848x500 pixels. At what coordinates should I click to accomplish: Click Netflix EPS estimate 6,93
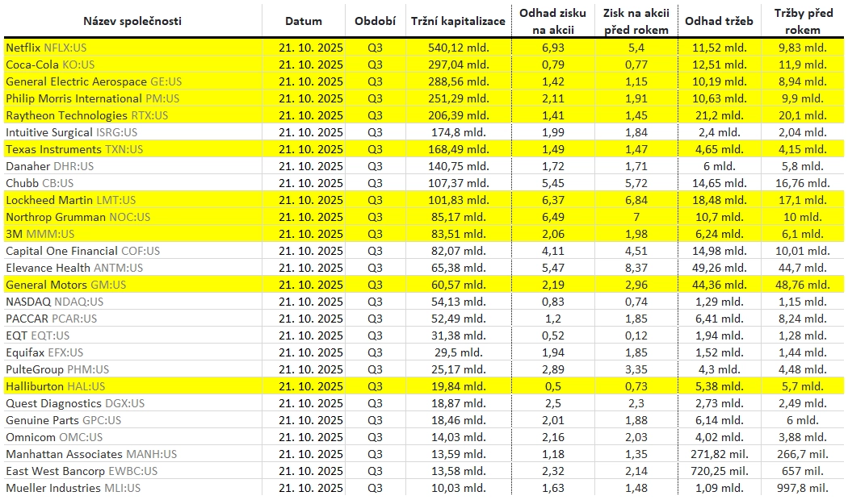(x=552, y=48)
